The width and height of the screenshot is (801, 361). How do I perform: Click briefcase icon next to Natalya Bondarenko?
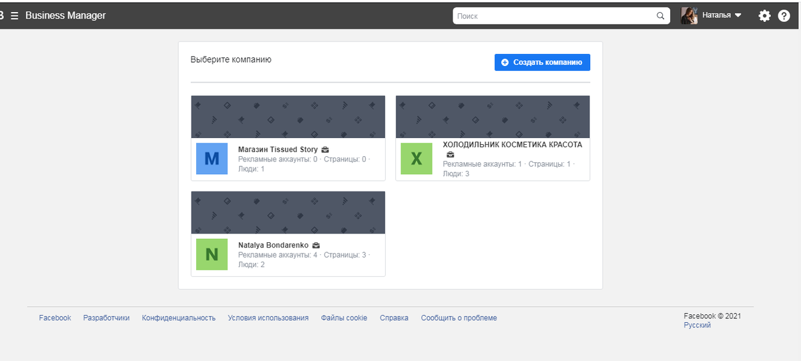point(316,246)
